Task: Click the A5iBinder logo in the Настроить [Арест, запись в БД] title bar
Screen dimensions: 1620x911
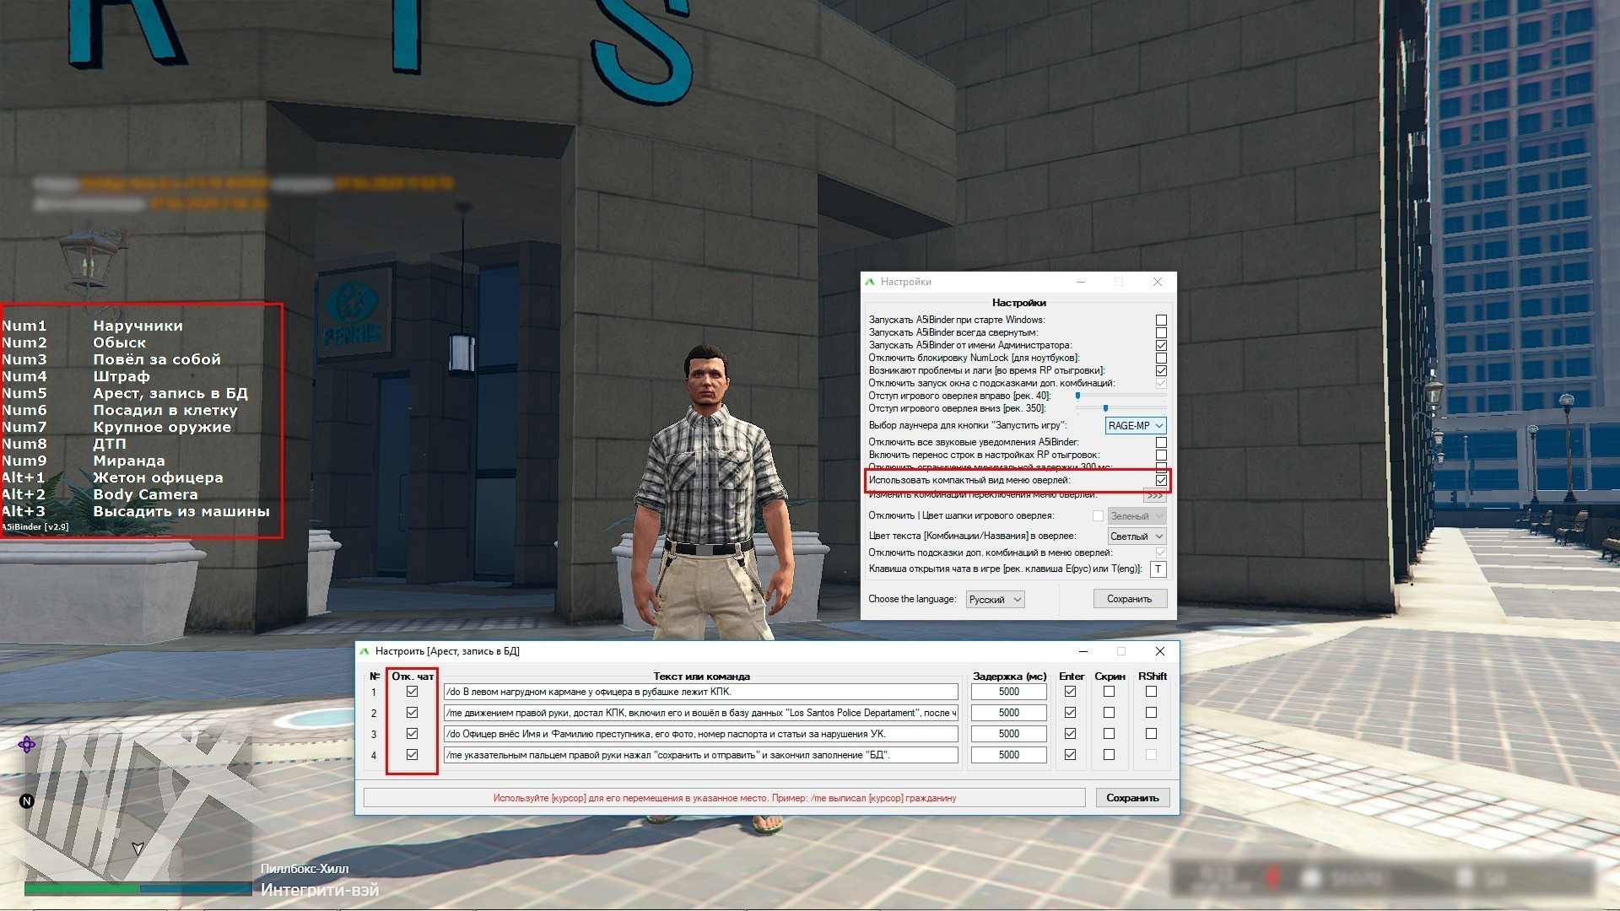Action: (364, 651)
